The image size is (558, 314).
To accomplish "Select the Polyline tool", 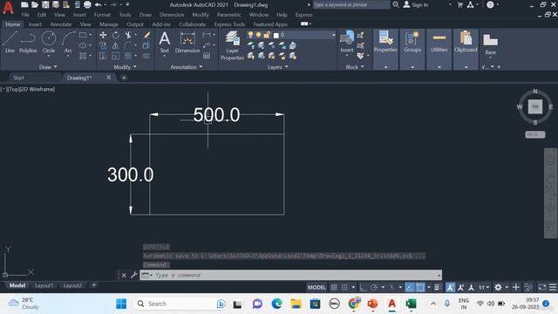I will (28, 42).
